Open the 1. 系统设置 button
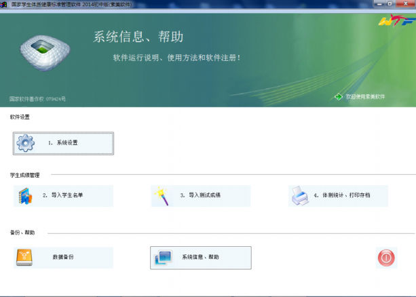 pyautogui.click(x=63, y=143)
